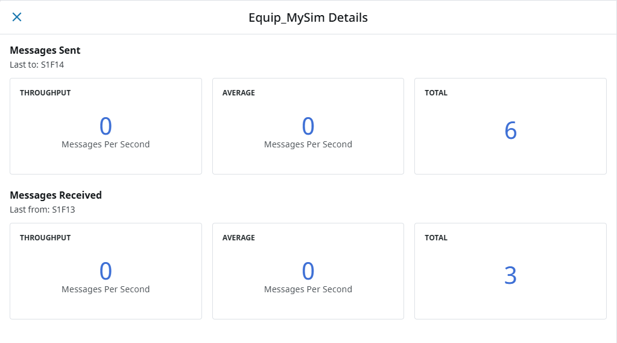This screenshot has width=617, height=343.
Task: Click the Messages Received throughput value 0
Action: (106, 271)
